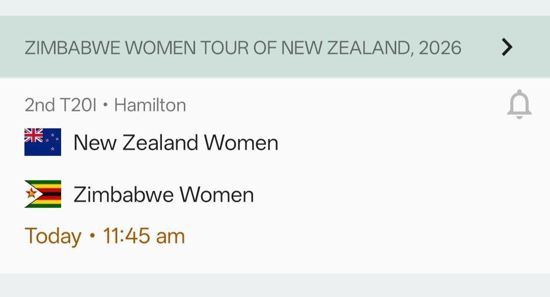
Task: Click the orange Today label
Action: 53,236
